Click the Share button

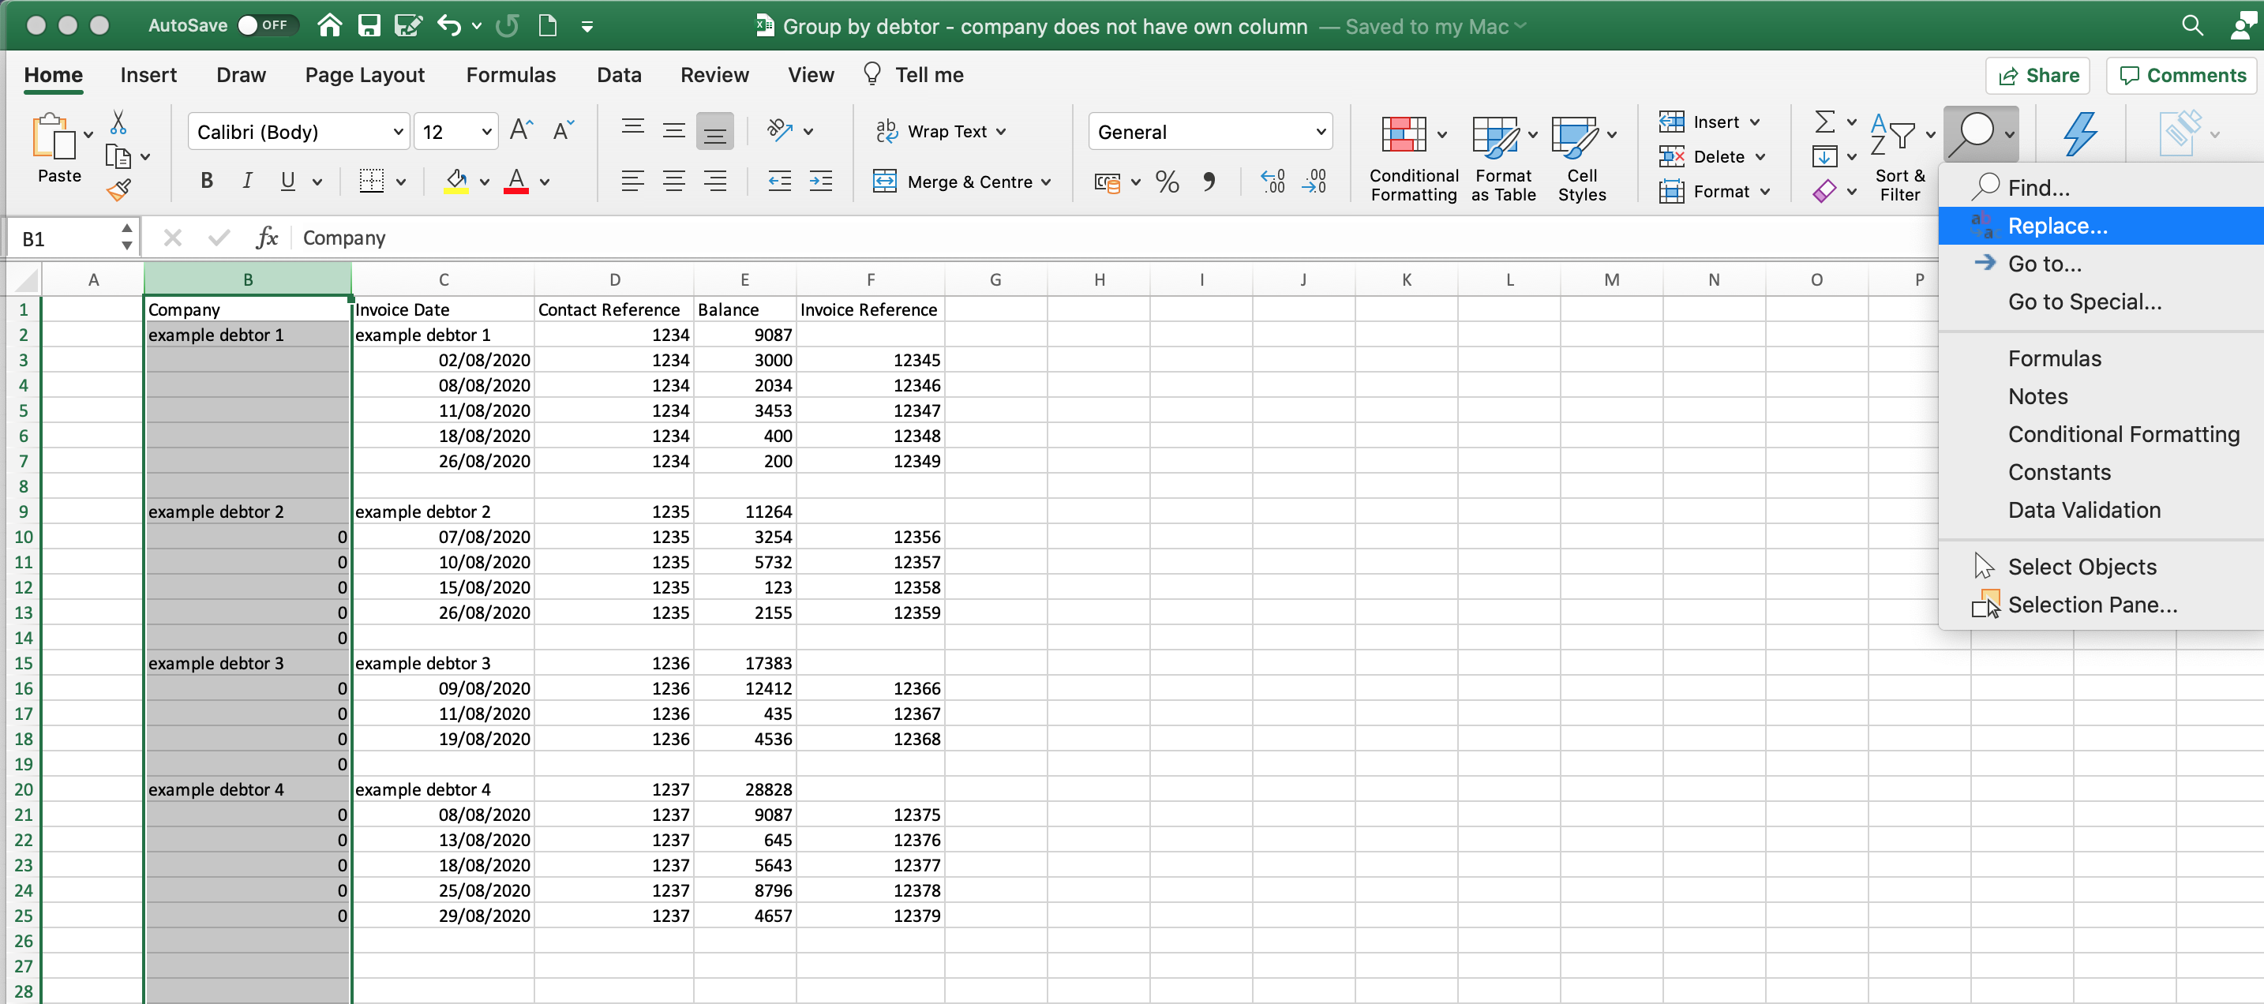[x=2037, y=76]
